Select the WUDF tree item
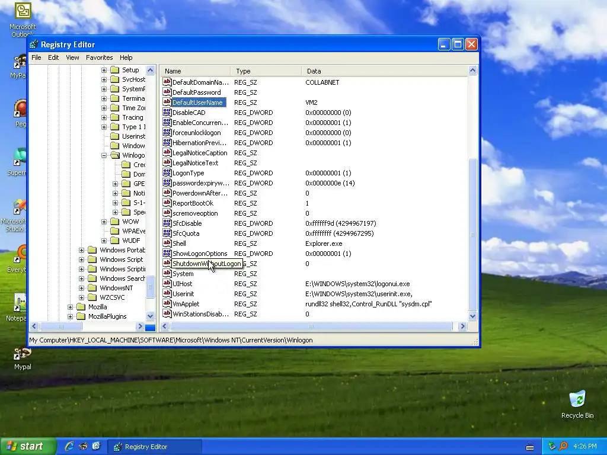 [131, 241]
